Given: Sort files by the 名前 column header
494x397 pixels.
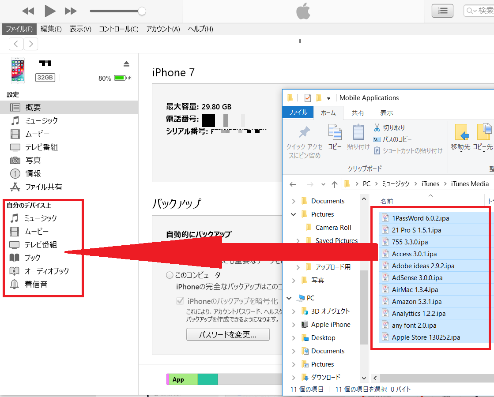Looking at the screenshot, I should click(387, 202).
